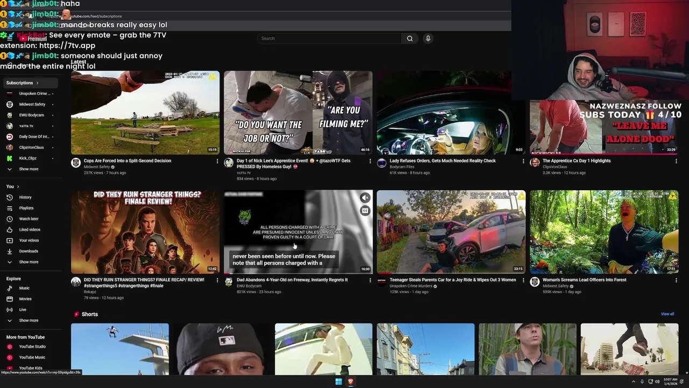Open the Subscriptions header chevron
689x388 pixels.
pos(37,83)
